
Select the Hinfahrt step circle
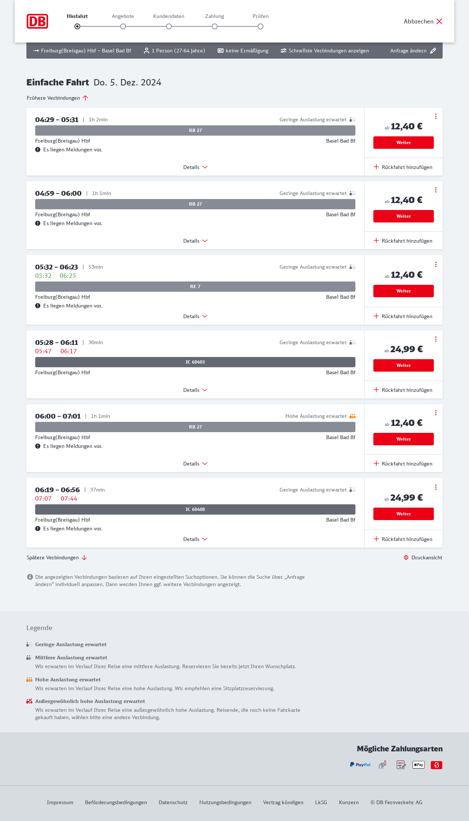click(x=77, y=26)
